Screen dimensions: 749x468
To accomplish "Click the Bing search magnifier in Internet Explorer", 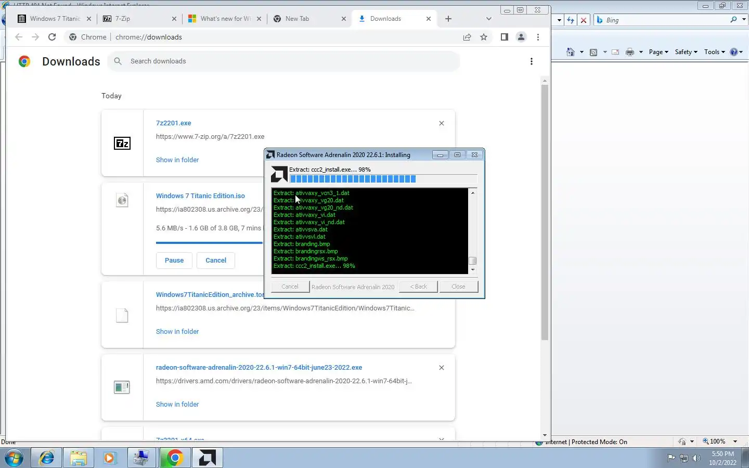I will tap(733, 20).
